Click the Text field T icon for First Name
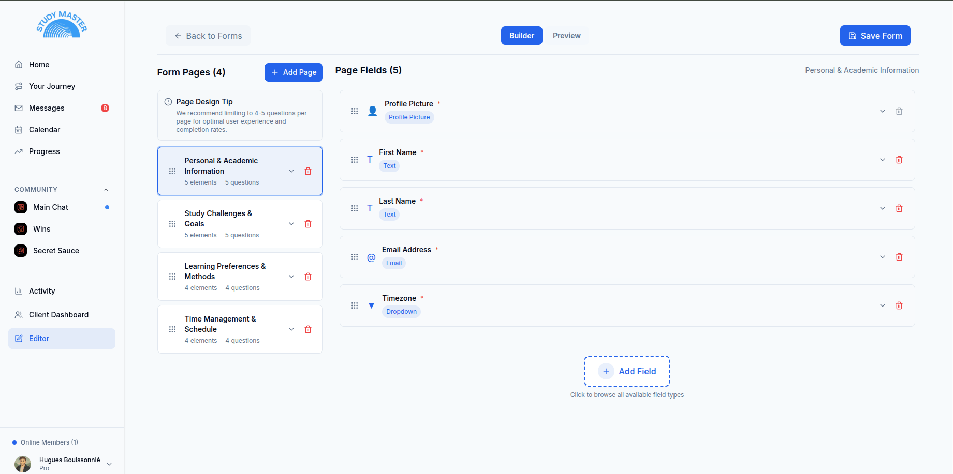Viewport: 953px width, 474px height. [x=370, y=160]
